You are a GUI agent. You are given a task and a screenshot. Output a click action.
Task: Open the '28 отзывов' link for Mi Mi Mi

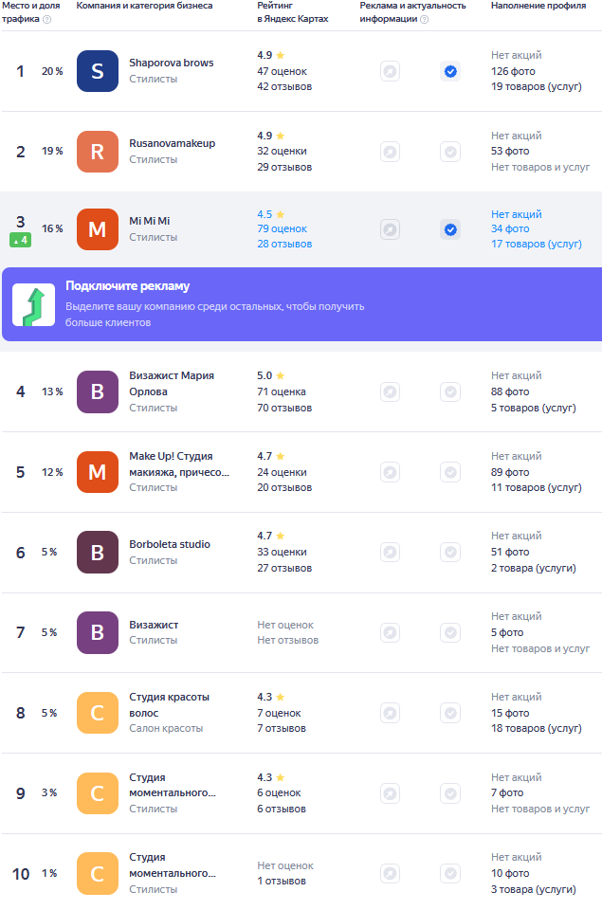click(x=284, y=245)
